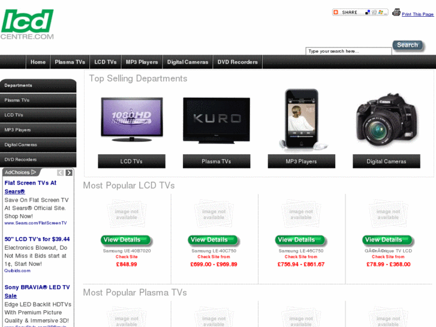Click Most Popular LCD TVs heading
Screen dimensions: 436x327
coord(129,185)
